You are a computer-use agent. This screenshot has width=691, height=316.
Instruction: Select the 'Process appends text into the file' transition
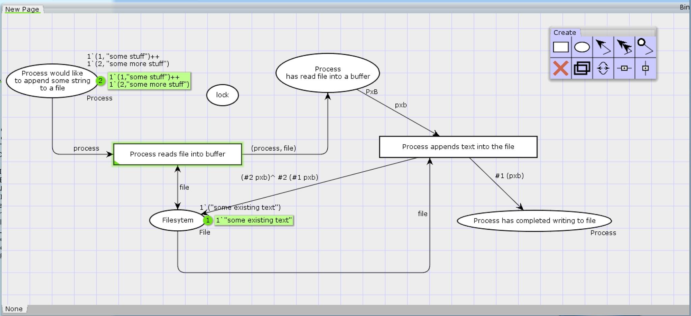point(458,147)
